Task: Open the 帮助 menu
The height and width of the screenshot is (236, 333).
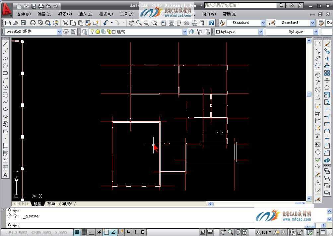Action: tap(229, 14)
